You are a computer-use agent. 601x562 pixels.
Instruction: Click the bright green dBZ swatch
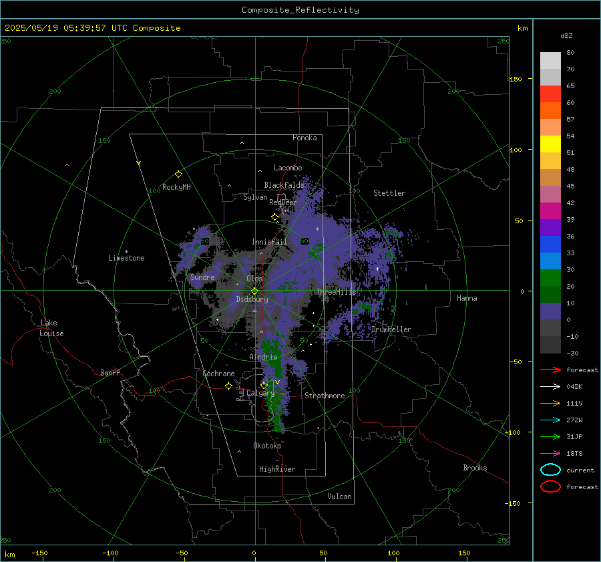point(550,277)
